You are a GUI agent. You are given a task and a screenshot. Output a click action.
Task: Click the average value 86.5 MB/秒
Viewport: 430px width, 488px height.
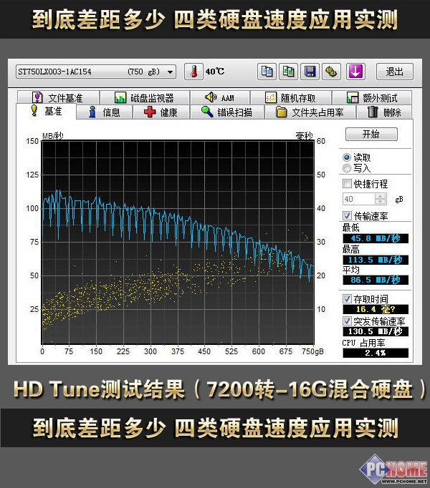click(x=376, y=280)
